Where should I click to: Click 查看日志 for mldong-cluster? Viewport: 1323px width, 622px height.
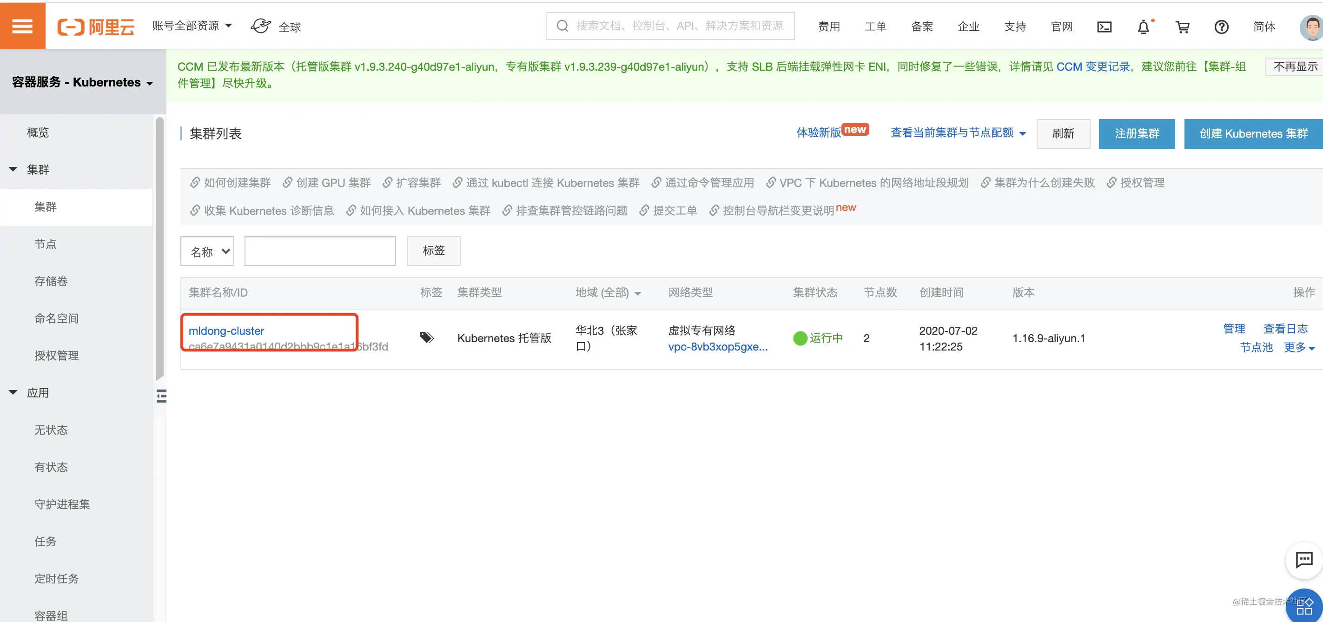click(x=1285, y=329)
